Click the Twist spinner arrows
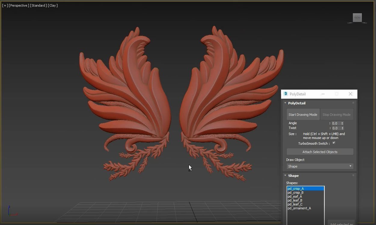 click(342, 128)
